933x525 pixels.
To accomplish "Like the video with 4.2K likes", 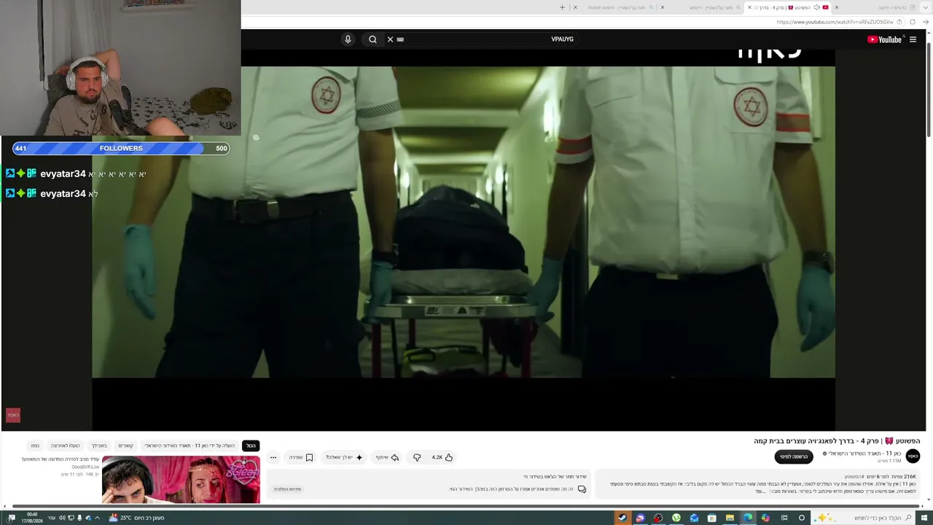I will pyautogui.click(x=442, y=457).
